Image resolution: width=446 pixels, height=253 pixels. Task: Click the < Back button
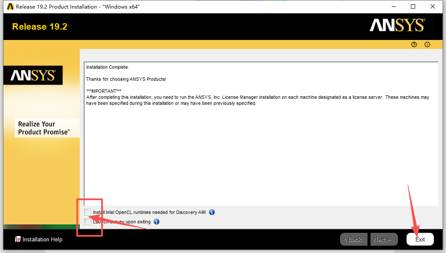point(355,239)
